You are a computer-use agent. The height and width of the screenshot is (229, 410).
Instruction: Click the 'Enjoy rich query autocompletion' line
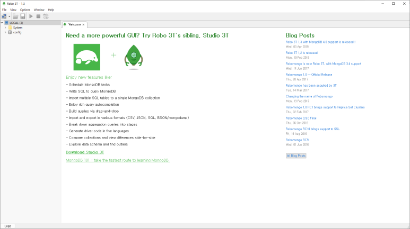pos(92,105)
